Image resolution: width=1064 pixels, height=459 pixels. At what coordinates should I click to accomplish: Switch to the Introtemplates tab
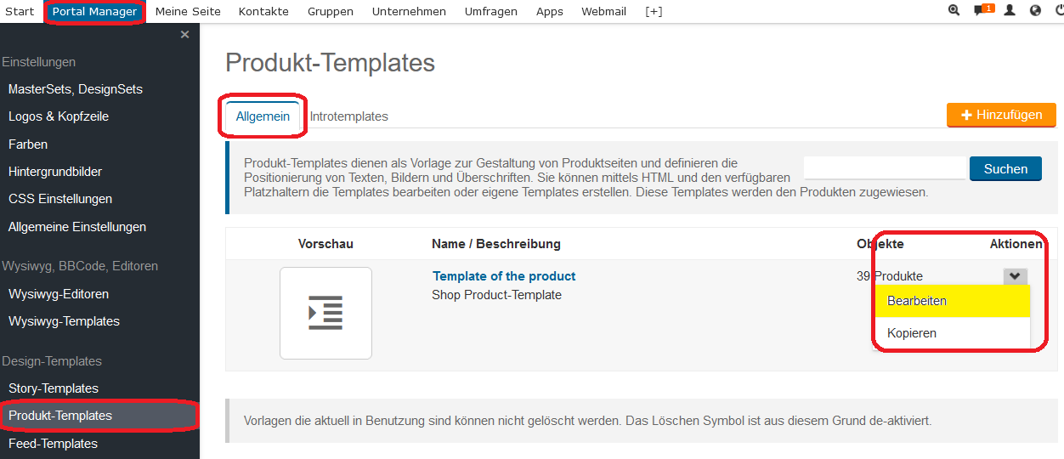pyautogui.click(x=348, y=116)
